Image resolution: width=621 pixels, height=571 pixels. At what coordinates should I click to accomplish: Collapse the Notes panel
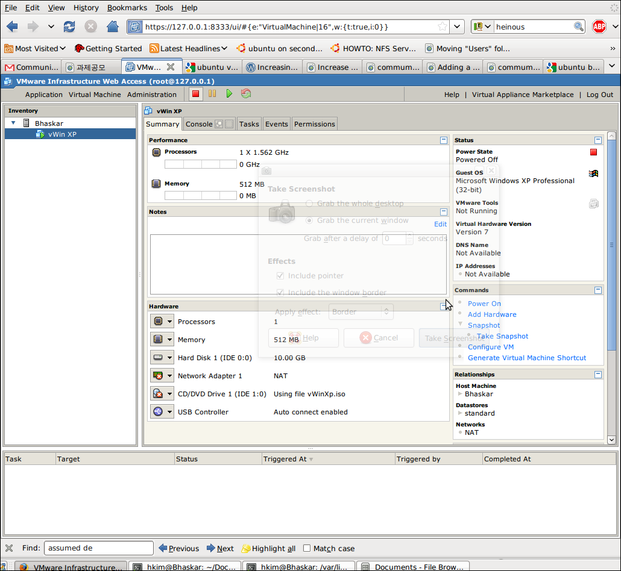pyautogui.click(x=444, y=211)
